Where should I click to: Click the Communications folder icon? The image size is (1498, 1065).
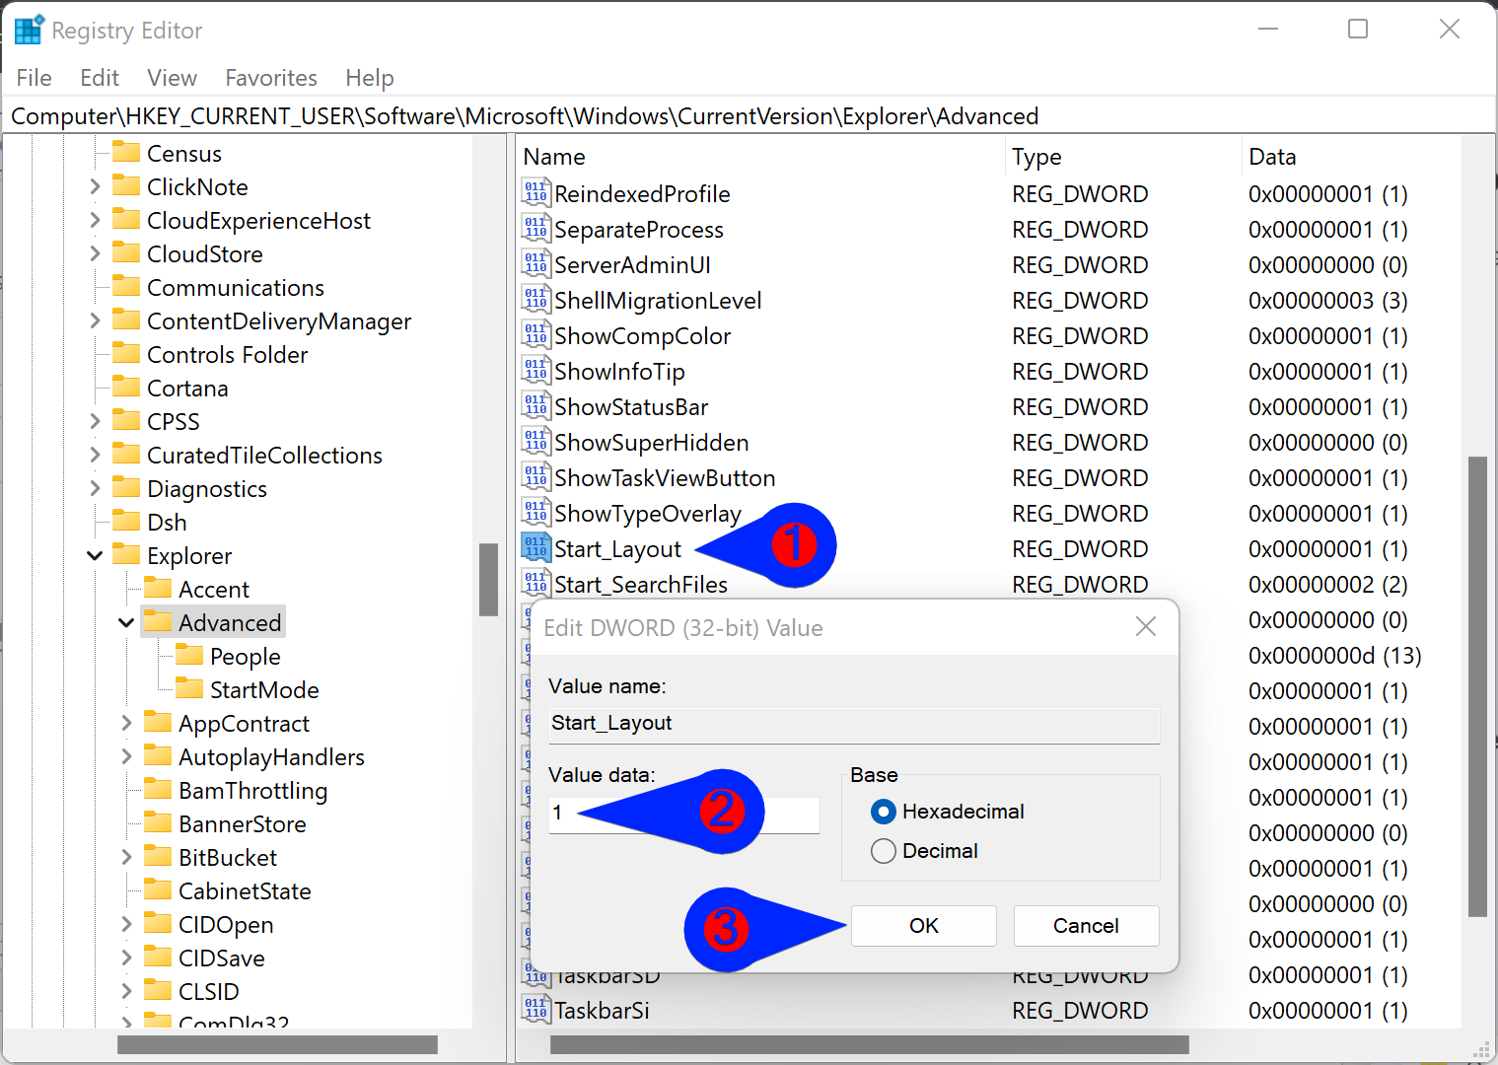coord(126,286)
